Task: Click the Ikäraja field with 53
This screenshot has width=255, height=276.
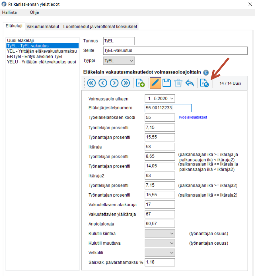Action: point(160,147)
